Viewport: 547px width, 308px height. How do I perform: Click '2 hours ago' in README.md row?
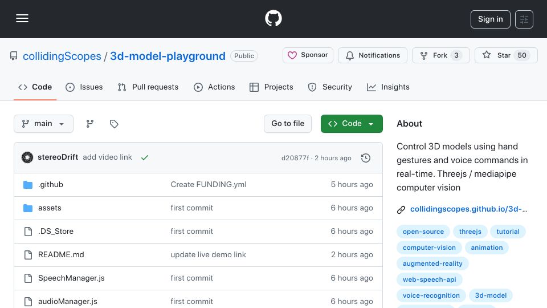[352, 254]
